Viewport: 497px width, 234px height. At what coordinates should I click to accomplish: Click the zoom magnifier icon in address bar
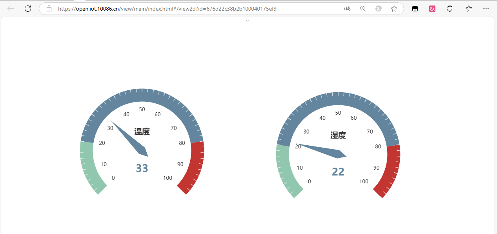[x=363, y=9]
